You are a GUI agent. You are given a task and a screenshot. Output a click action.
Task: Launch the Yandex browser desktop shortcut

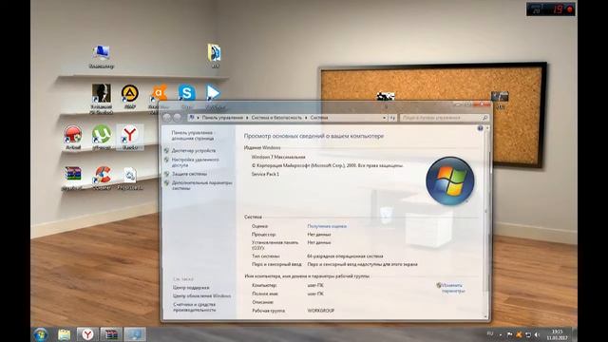coord(130,137)
